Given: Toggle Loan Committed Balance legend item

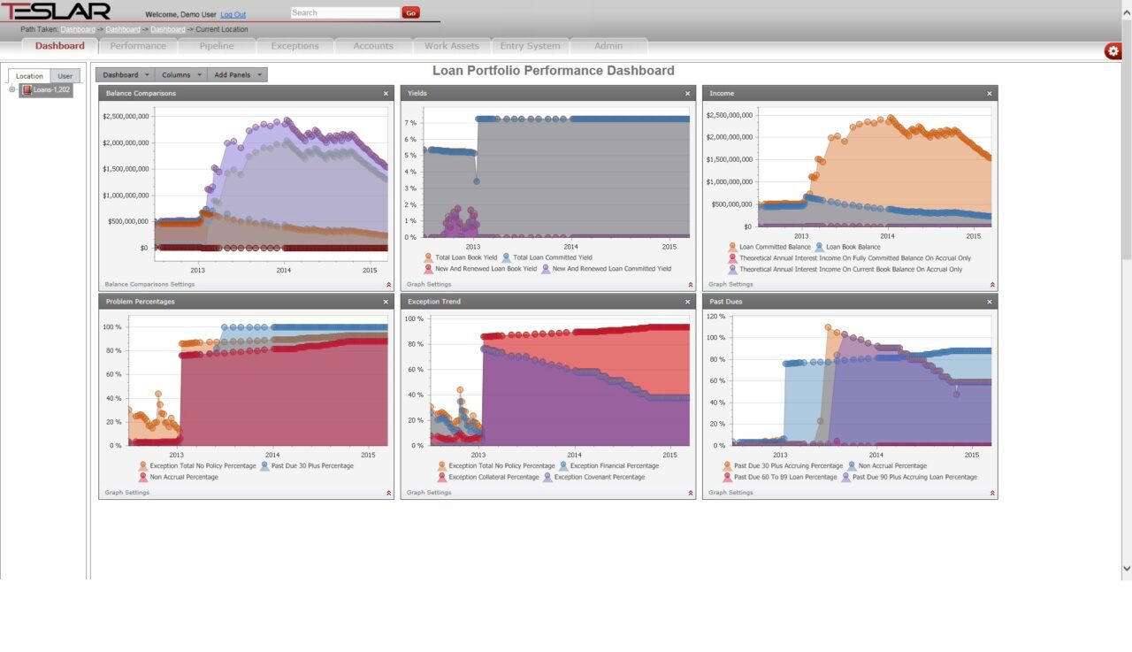Looking at the screenshot, I should [x=769, y=247].
